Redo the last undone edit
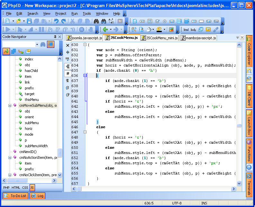Viewport: 255px width, 207px height. [64, 21]
